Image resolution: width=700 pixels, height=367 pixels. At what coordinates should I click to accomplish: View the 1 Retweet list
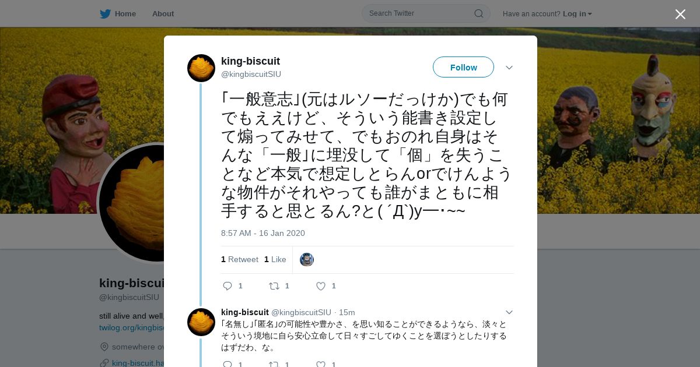coord(240,259)
